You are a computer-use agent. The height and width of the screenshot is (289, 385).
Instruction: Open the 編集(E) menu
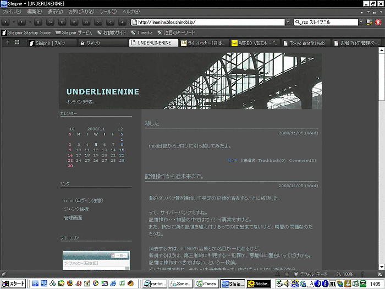pos(34,12)
